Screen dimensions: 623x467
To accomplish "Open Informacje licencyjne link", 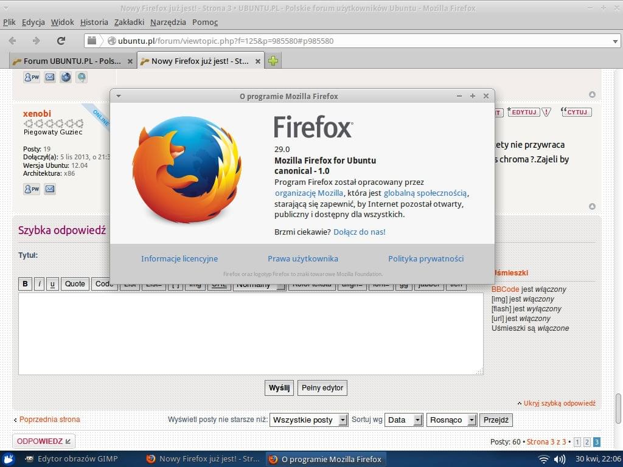I will (179, 258).
